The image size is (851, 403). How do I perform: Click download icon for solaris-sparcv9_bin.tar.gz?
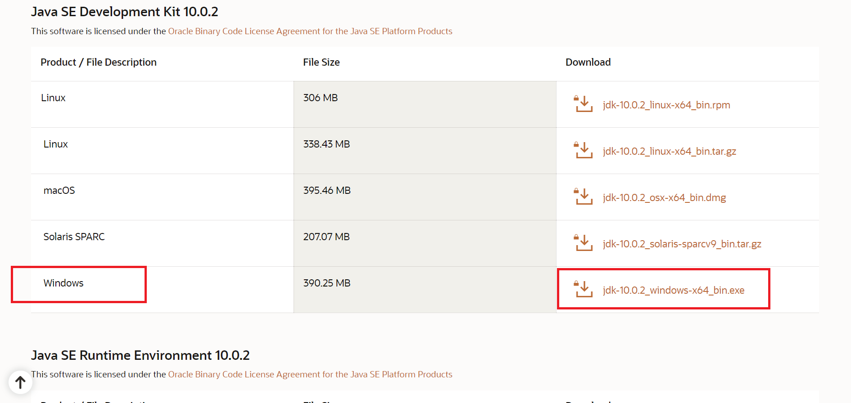(584, 243)
